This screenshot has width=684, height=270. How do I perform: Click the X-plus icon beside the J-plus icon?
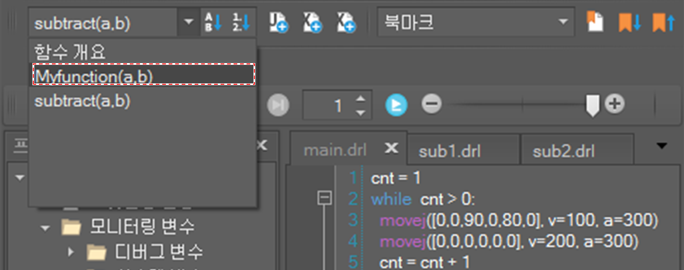coord(312,22)
